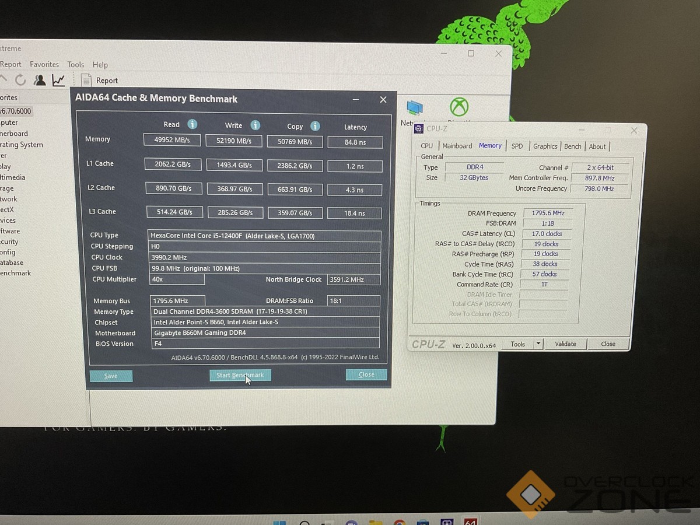700x525 pixels.
Task: Open the Graphics tab in CPU-Z
Action: (545, 146)
